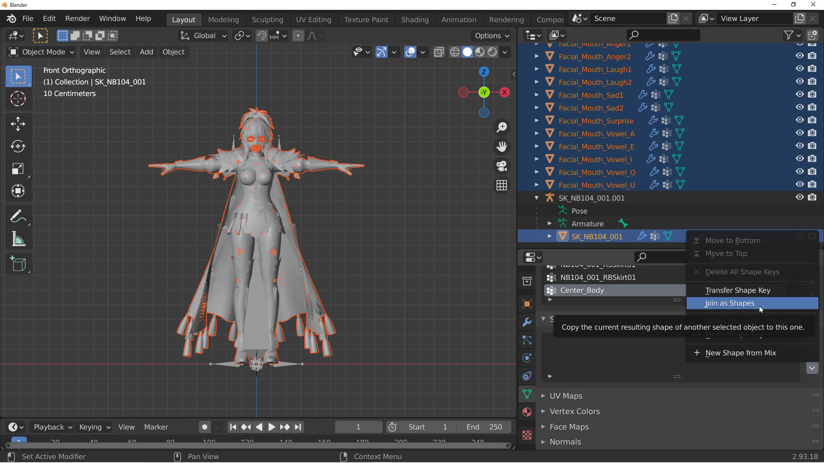Expand the UV Maps panel
The height and width of the screenshot is (463, 824).
point(566,396)
